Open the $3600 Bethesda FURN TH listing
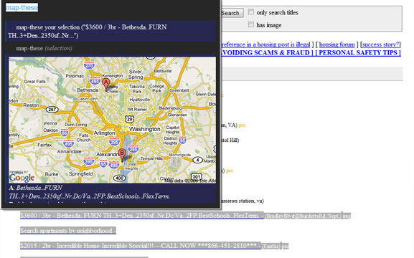The width and height of the screenshot is (414, 258). pos(142,216)
